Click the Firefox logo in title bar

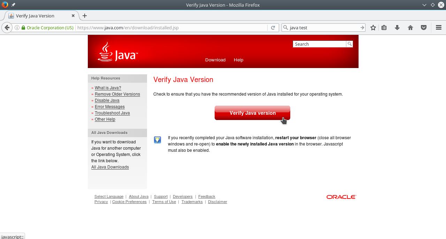5,5
